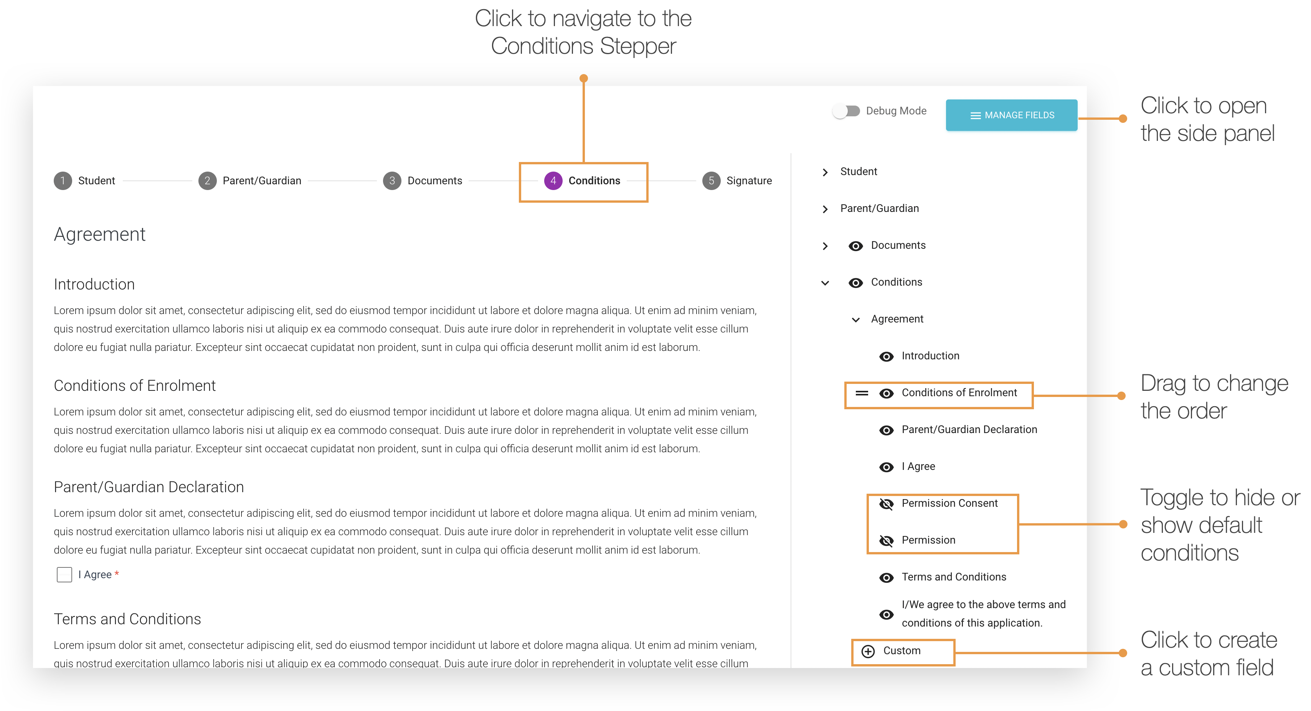Toggle visibility of Introduction field
This screenshot has height=711, width=1311.
[x=886, y=357]
